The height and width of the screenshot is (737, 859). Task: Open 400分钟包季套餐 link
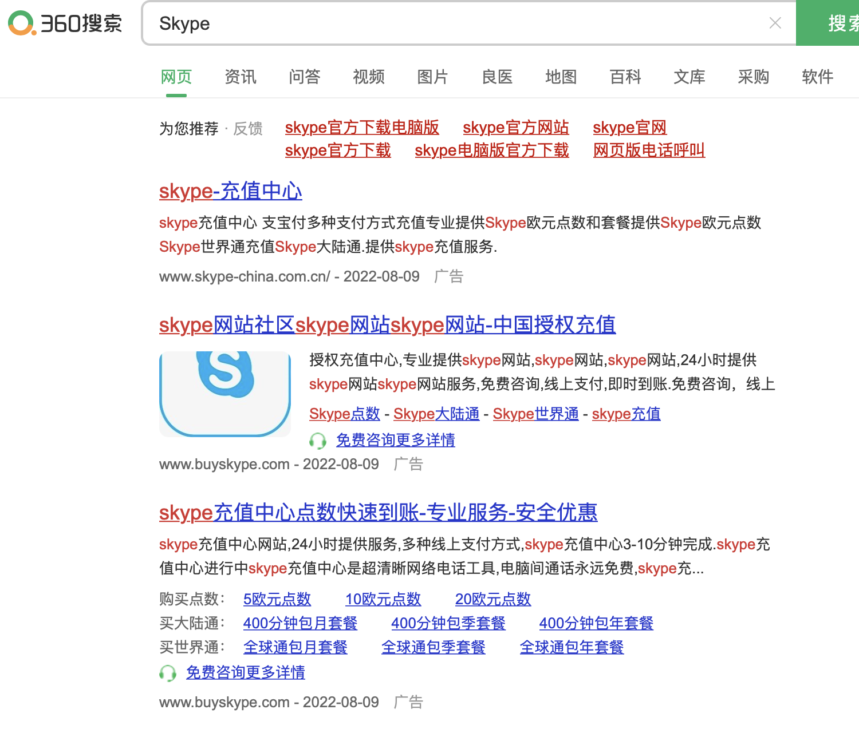click(x=448, y=623)
